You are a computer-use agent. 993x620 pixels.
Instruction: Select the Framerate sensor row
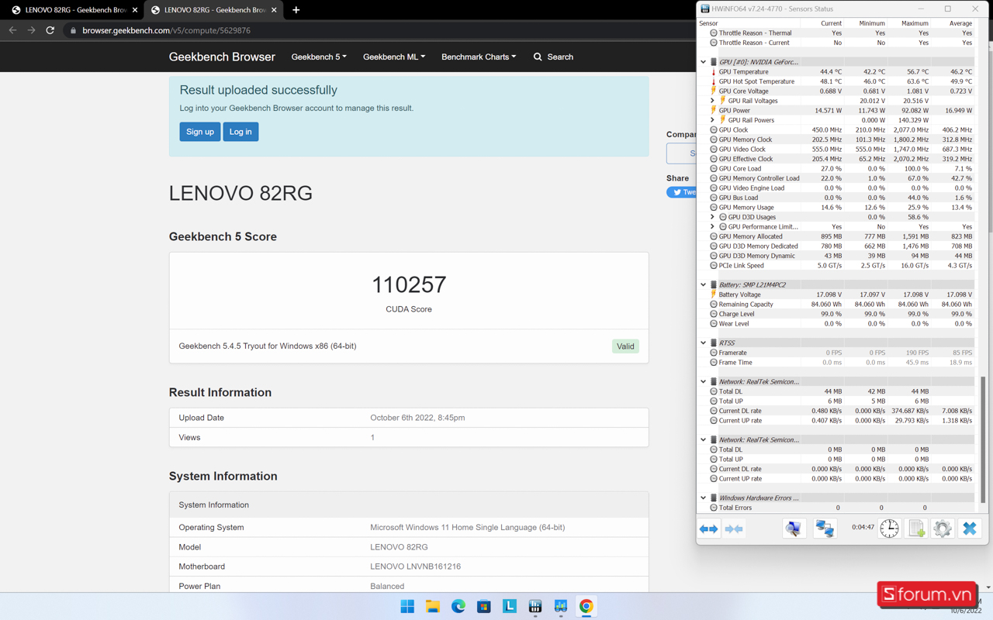click(x=841, y=353)
